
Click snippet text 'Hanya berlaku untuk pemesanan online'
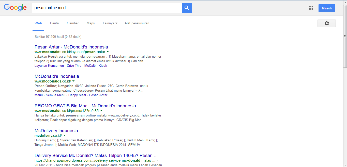pos(65,115)
